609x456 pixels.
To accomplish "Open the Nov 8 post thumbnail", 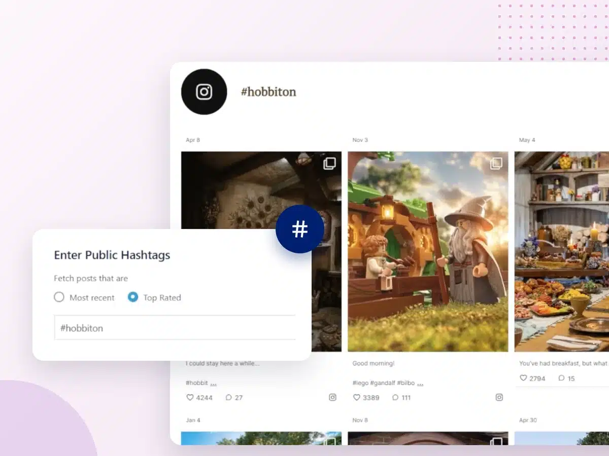I will (428, 438).
